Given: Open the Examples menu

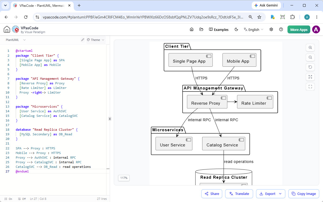Looking at the screenshot, I should click(x=219, y=30).
